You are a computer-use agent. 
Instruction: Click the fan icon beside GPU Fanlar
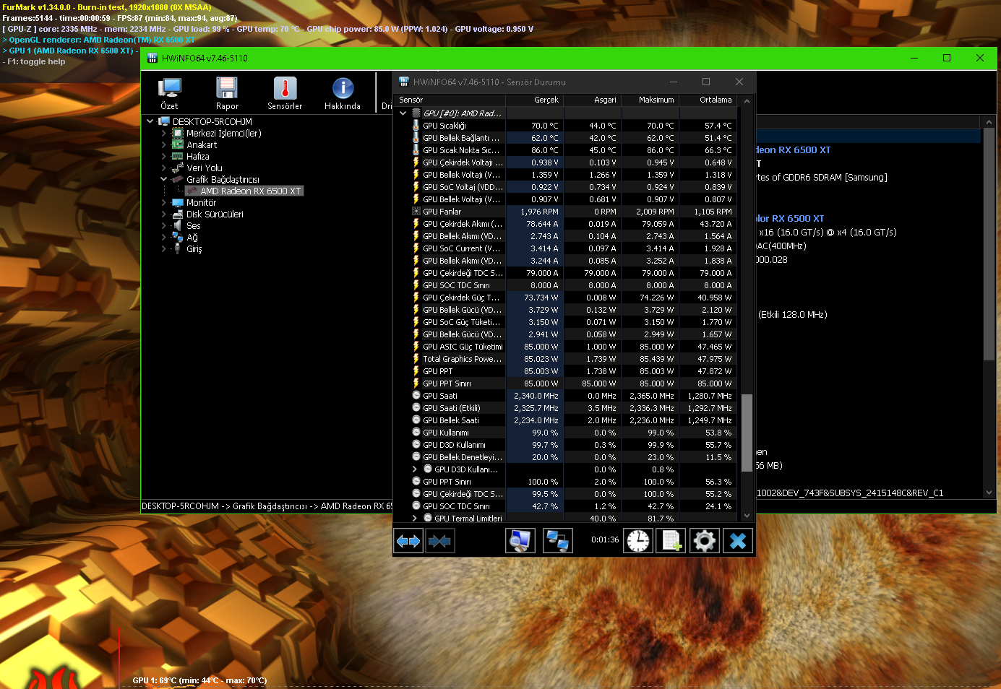click(416, 212)
